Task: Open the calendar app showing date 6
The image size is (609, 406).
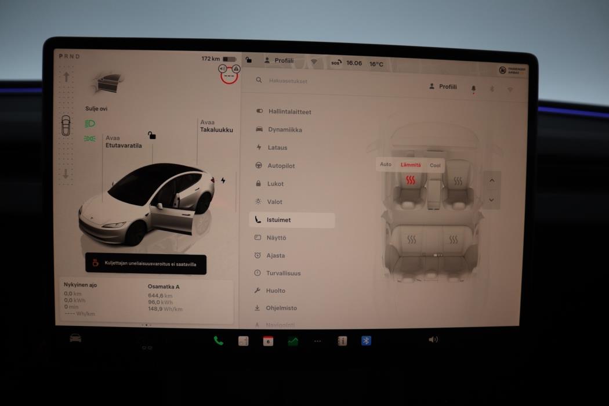Action: [267, 341]
